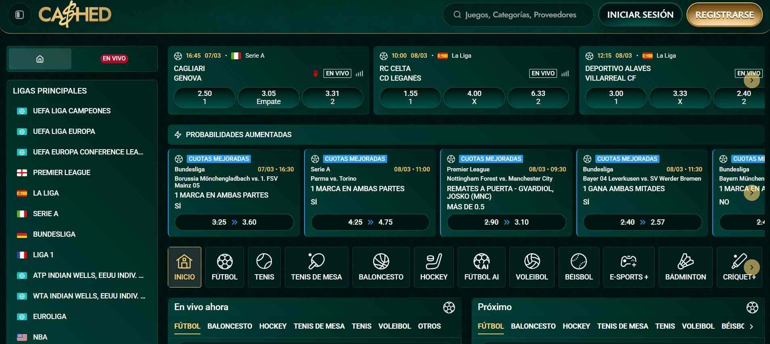Select FÚTBOL AI category icon

[482, 267]
